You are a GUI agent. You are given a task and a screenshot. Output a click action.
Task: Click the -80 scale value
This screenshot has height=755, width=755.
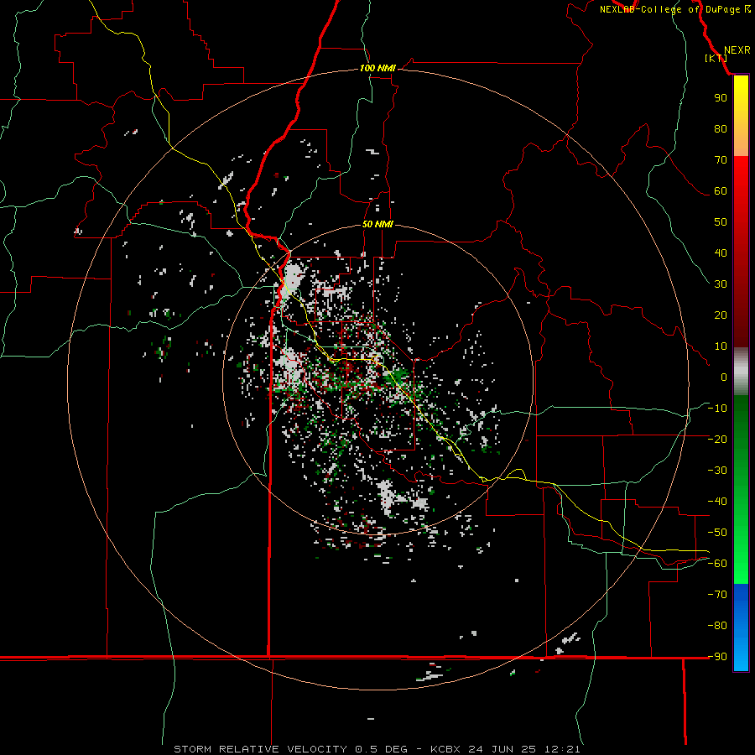tap(717, 626)
